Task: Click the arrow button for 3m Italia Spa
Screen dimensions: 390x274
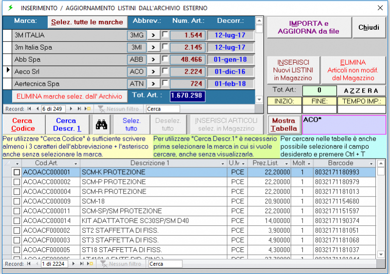Action: [x=154, y=47]
